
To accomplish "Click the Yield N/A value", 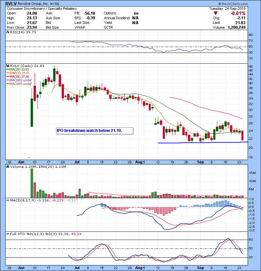I will [x=135, y=23].
